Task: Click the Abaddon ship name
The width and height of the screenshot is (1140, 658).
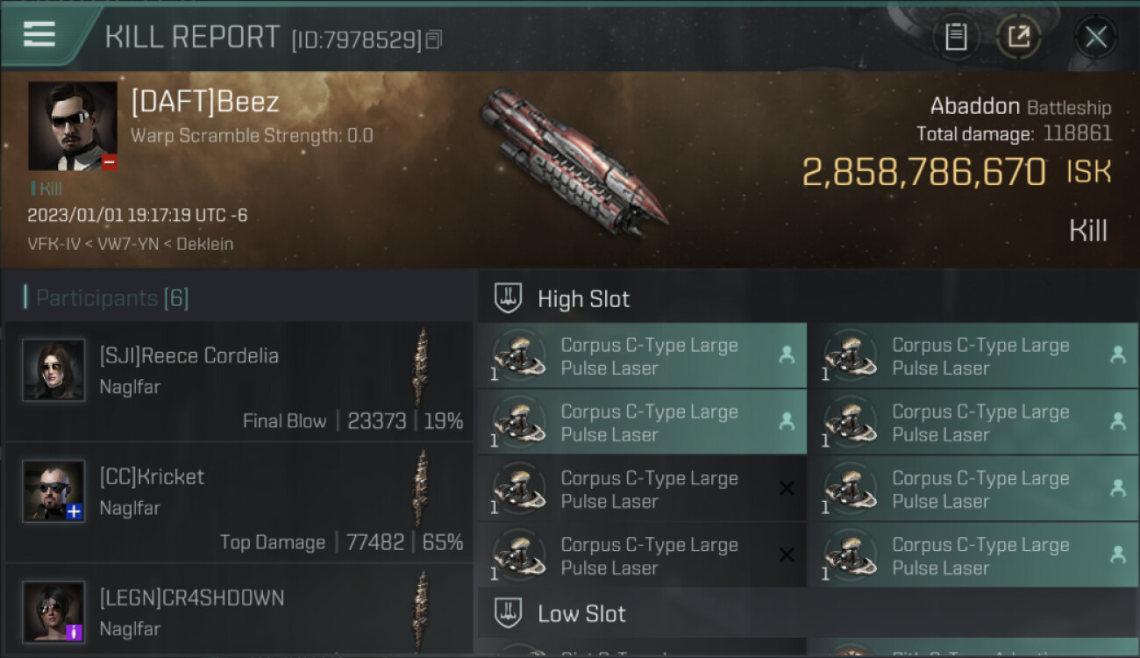Action: (974, 107)
